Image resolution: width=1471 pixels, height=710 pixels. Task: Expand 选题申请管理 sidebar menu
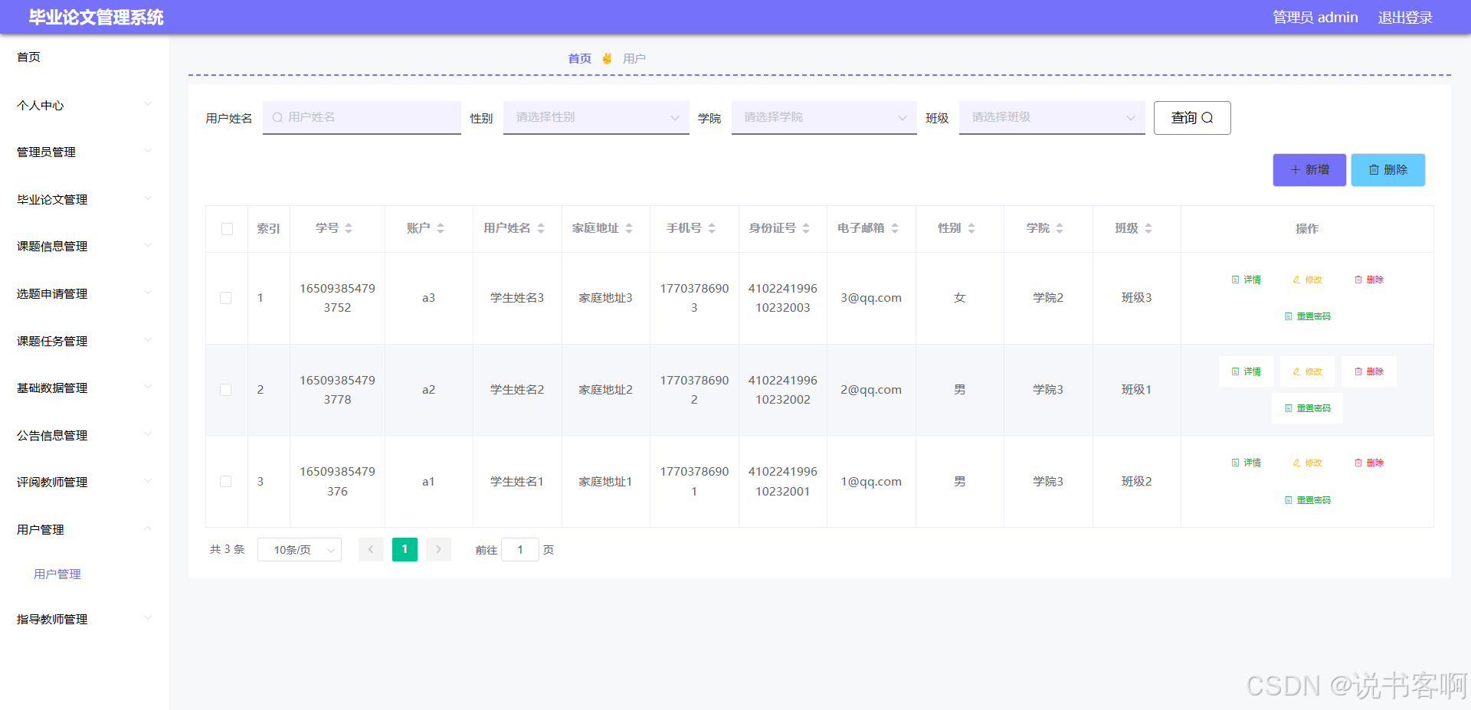(x=84, y=293)
